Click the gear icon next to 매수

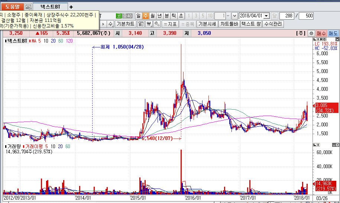click(x=311, y=33)
